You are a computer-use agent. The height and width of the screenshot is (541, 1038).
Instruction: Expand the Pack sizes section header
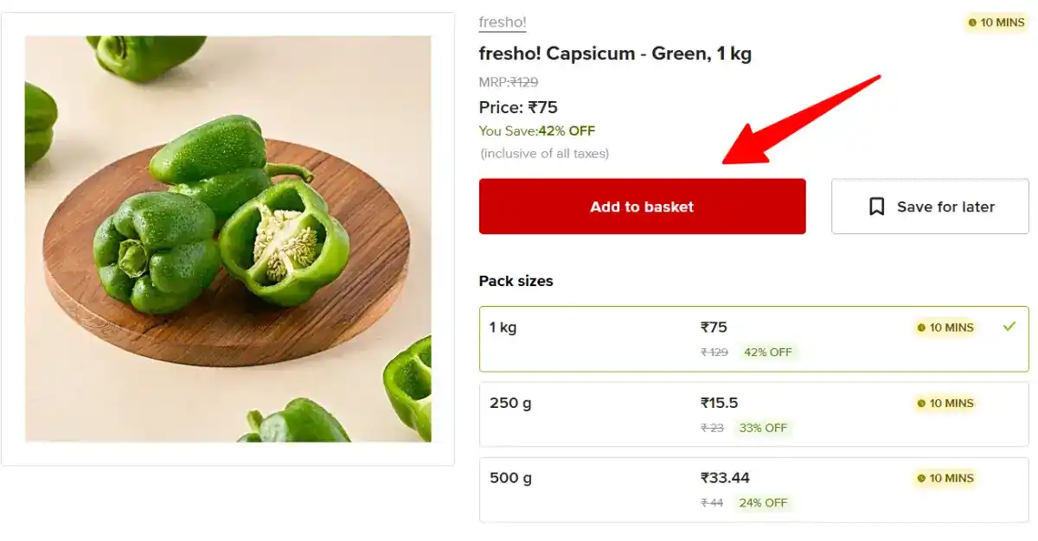point(517,280)
